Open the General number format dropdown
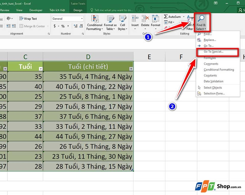Image resolution: width=245 pixels, height=195 pixels. pos(82,18)
